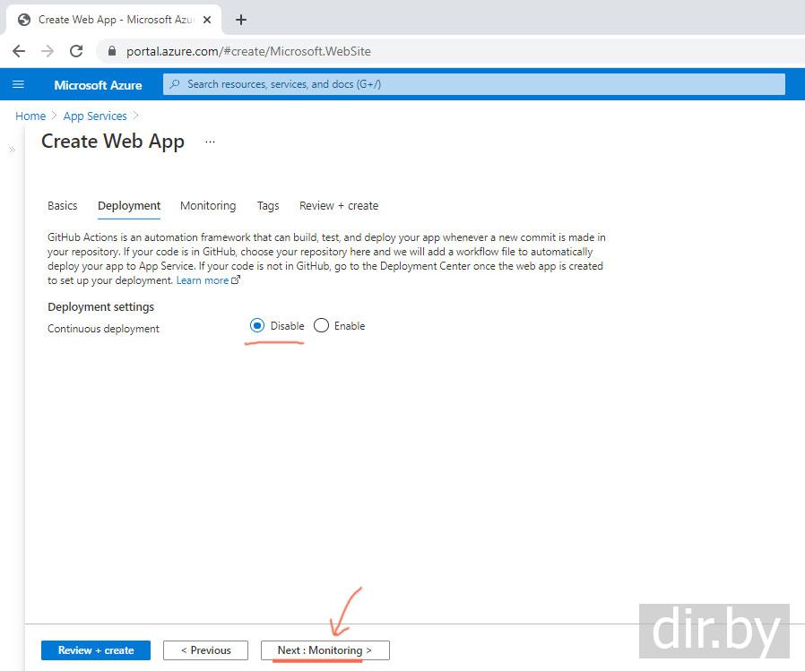Open a new browser tab
Screen dimensions: 805x671
[x=240, y=19]
